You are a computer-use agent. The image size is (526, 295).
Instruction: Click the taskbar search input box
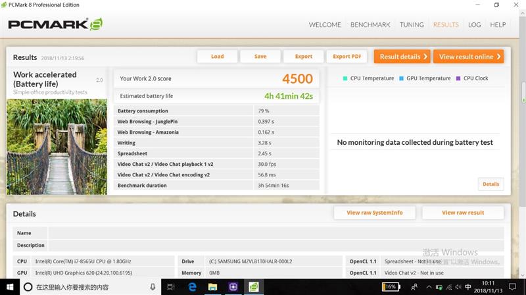coord(91,287)
